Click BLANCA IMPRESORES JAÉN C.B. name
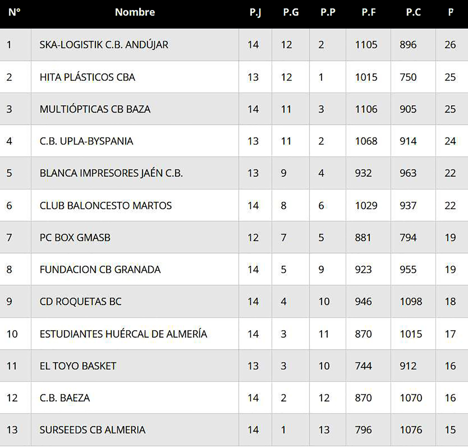 point(111,173)
